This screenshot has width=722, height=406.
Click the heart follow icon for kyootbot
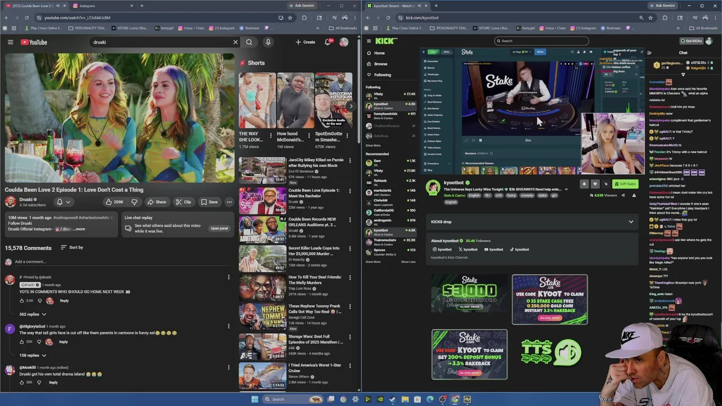[595, 184]
